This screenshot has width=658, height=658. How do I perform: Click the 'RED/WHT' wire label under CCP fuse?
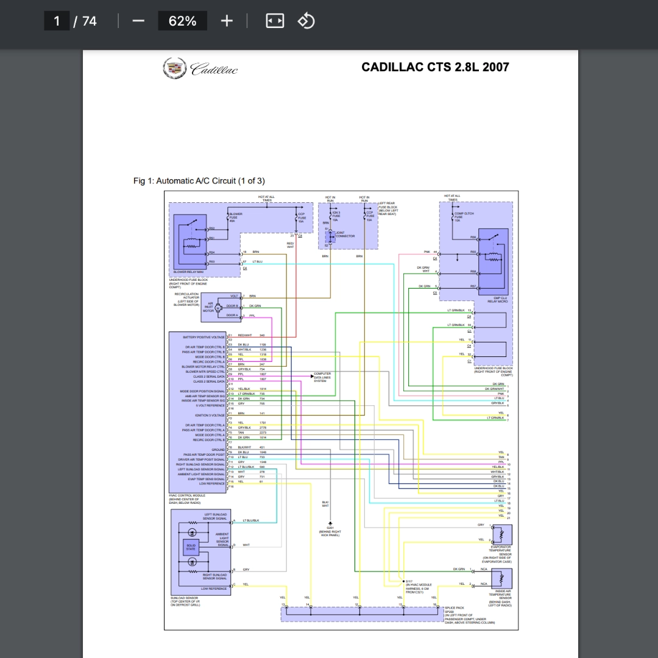point(291,245)
